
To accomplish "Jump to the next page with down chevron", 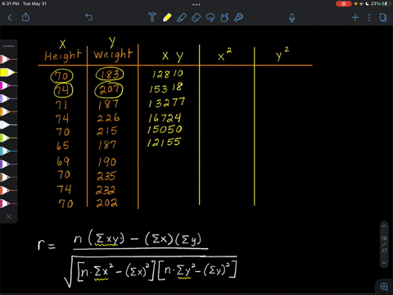I will tap(384, 263).
